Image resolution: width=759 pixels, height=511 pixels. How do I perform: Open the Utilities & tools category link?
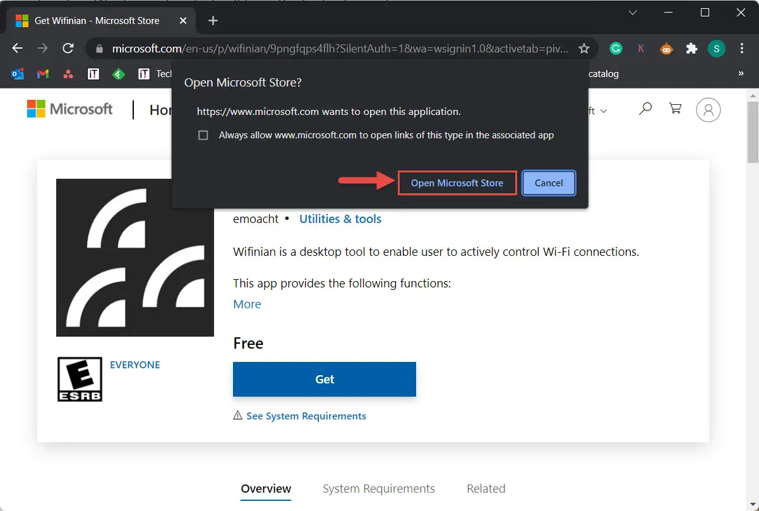(340, 219)
